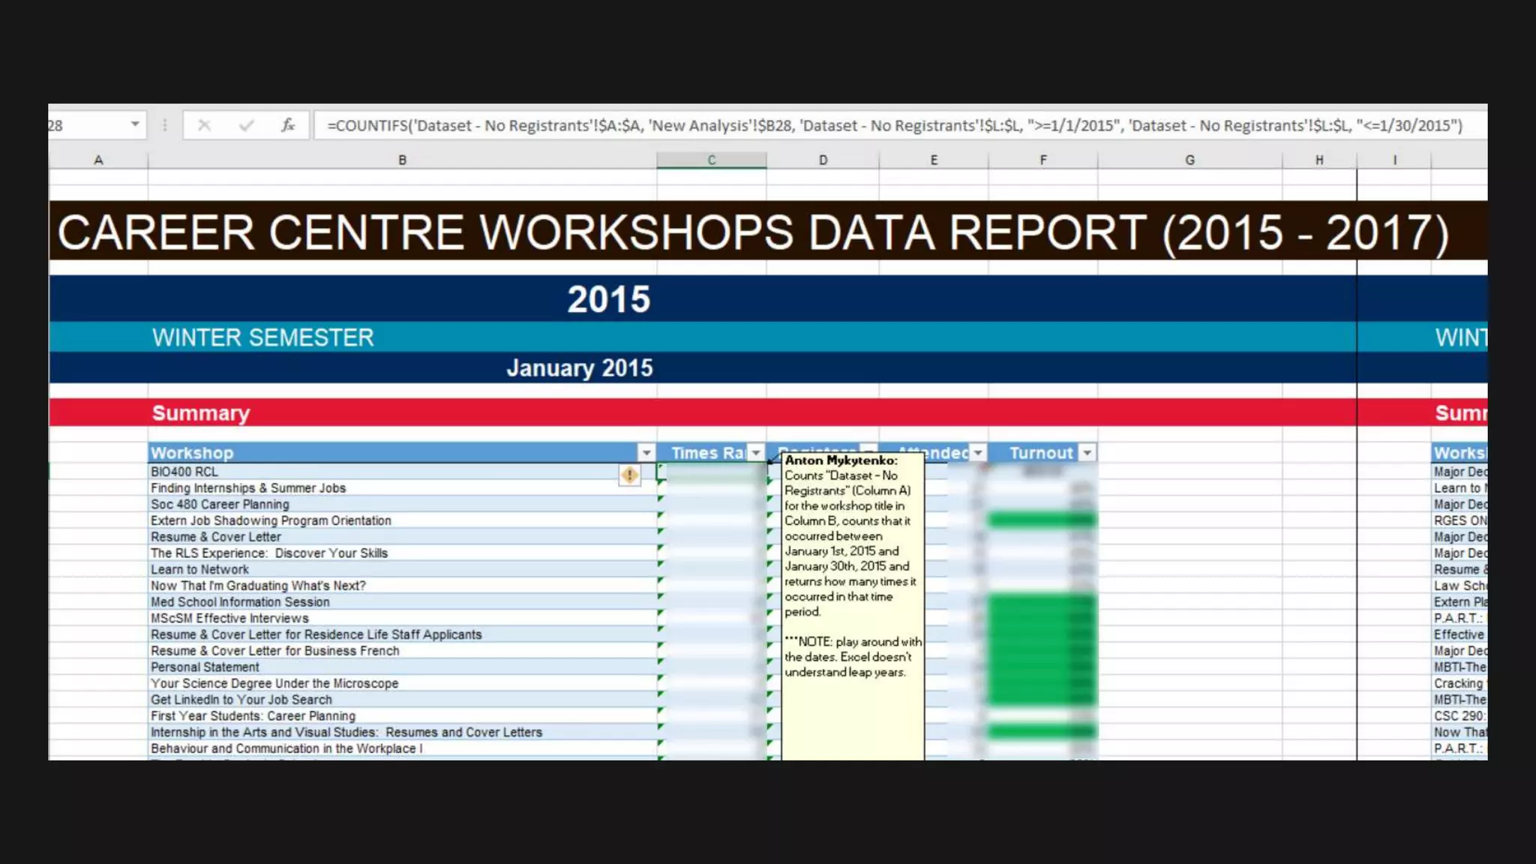Viewport: 1536px width, 864px height.
Task: Select column C header
Action: (711, 160)
